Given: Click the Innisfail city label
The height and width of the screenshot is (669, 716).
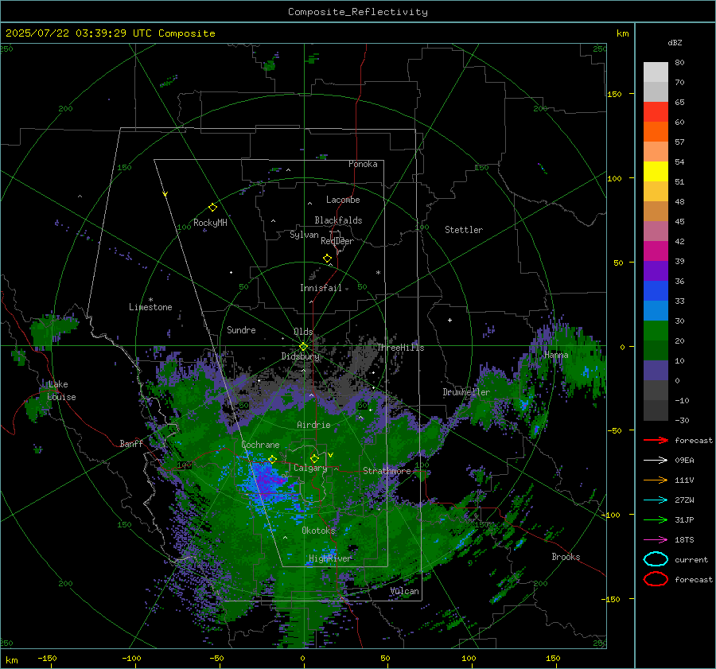Looking at the screenshot, I should 321,288.
